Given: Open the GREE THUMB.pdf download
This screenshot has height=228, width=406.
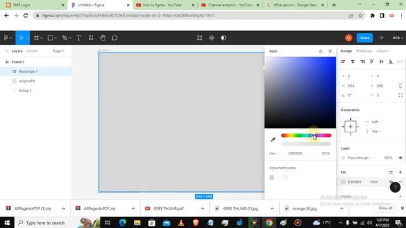Looking at the screenshot, I should pos(168,208).
